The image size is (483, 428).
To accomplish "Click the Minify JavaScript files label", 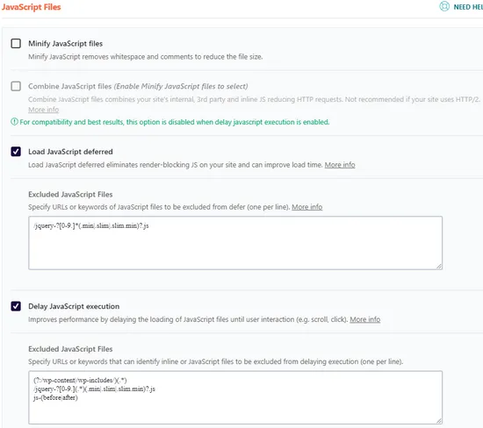I will 65,44.
